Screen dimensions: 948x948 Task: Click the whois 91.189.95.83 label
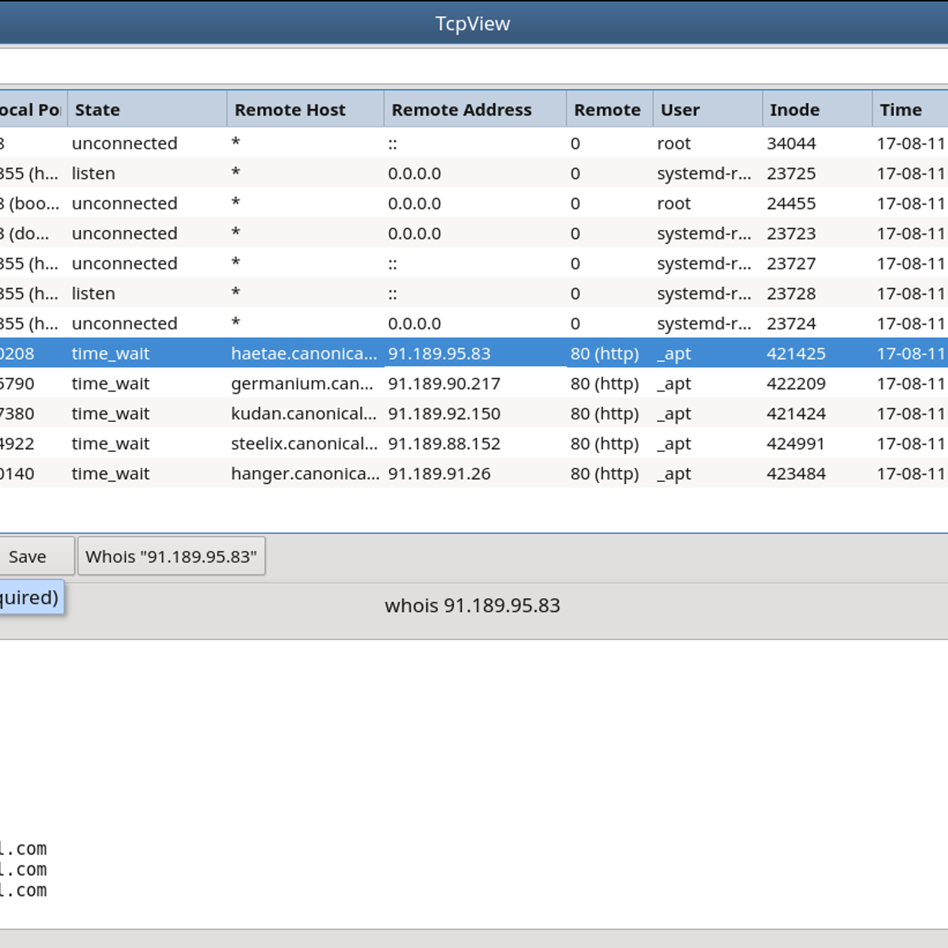(x=472, y=606)
